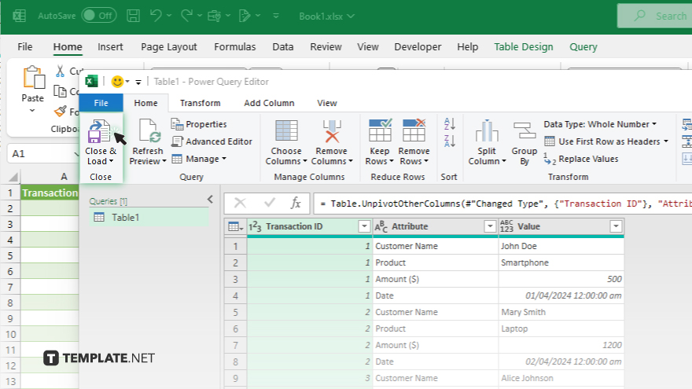Sort ascending A to Z
The height and width of the screenshot is (389, 692).
[449, 124]
